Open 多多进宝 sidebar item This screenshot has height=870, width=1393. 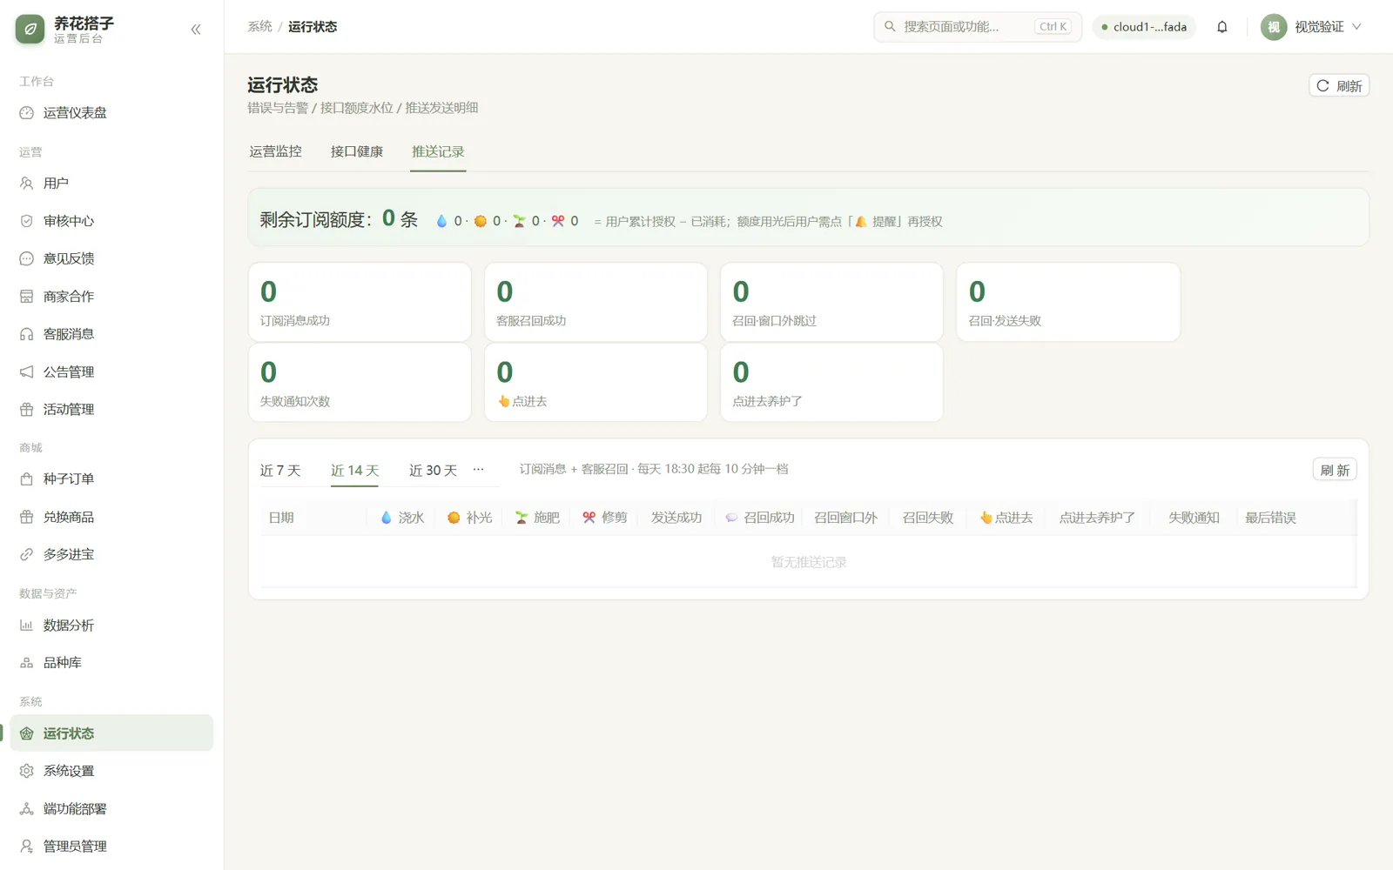point(111,554)
